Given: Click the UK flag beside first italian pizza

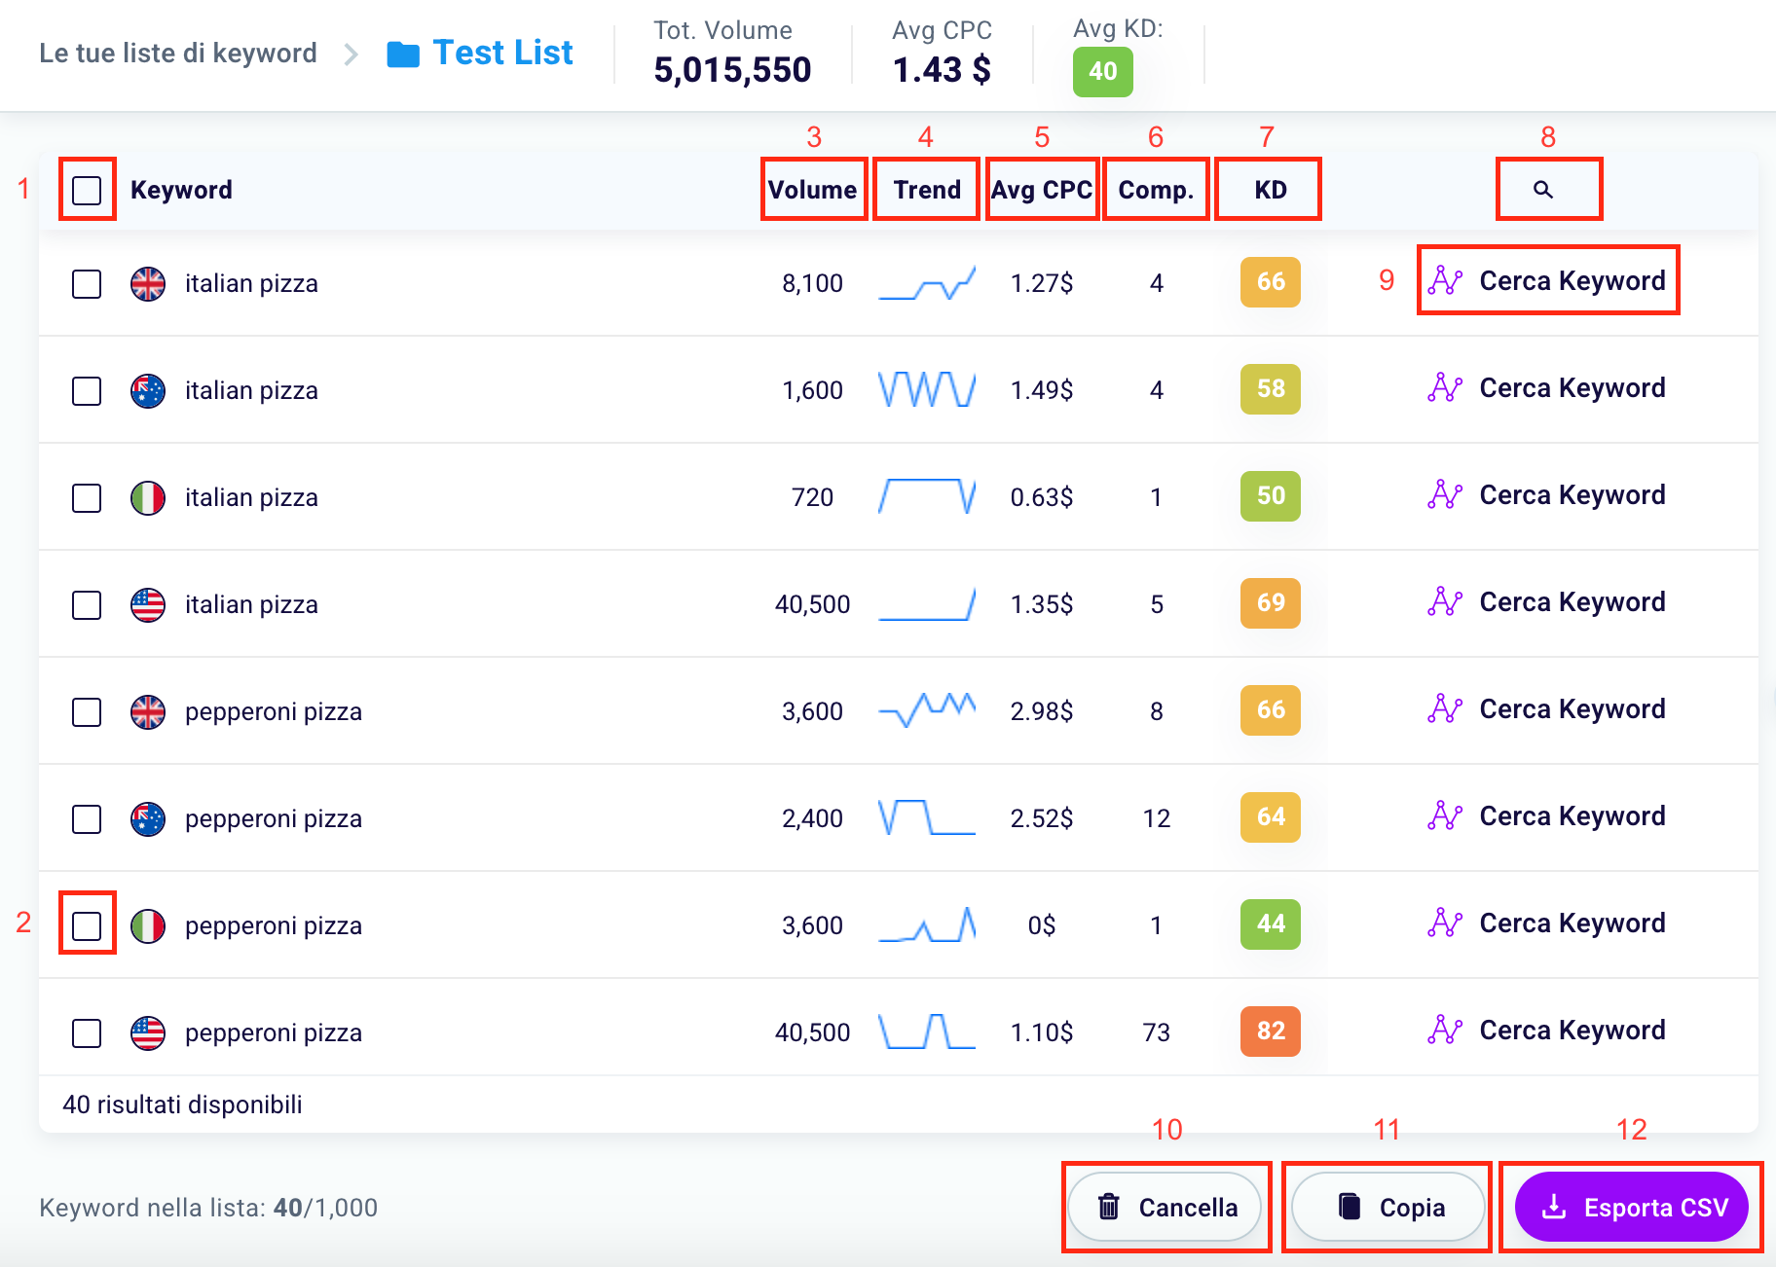Looking at the screenshot, I should [x=148, y=284].
